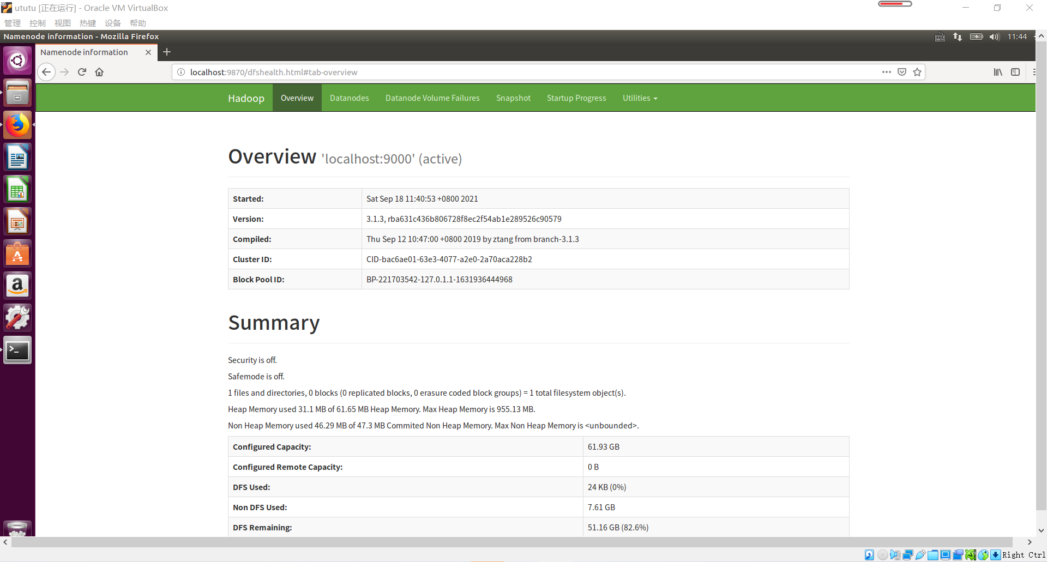Viewport: 1047px width, 562px height.
Task: Open new Firefox tab
Action: [x=167, y=52]
